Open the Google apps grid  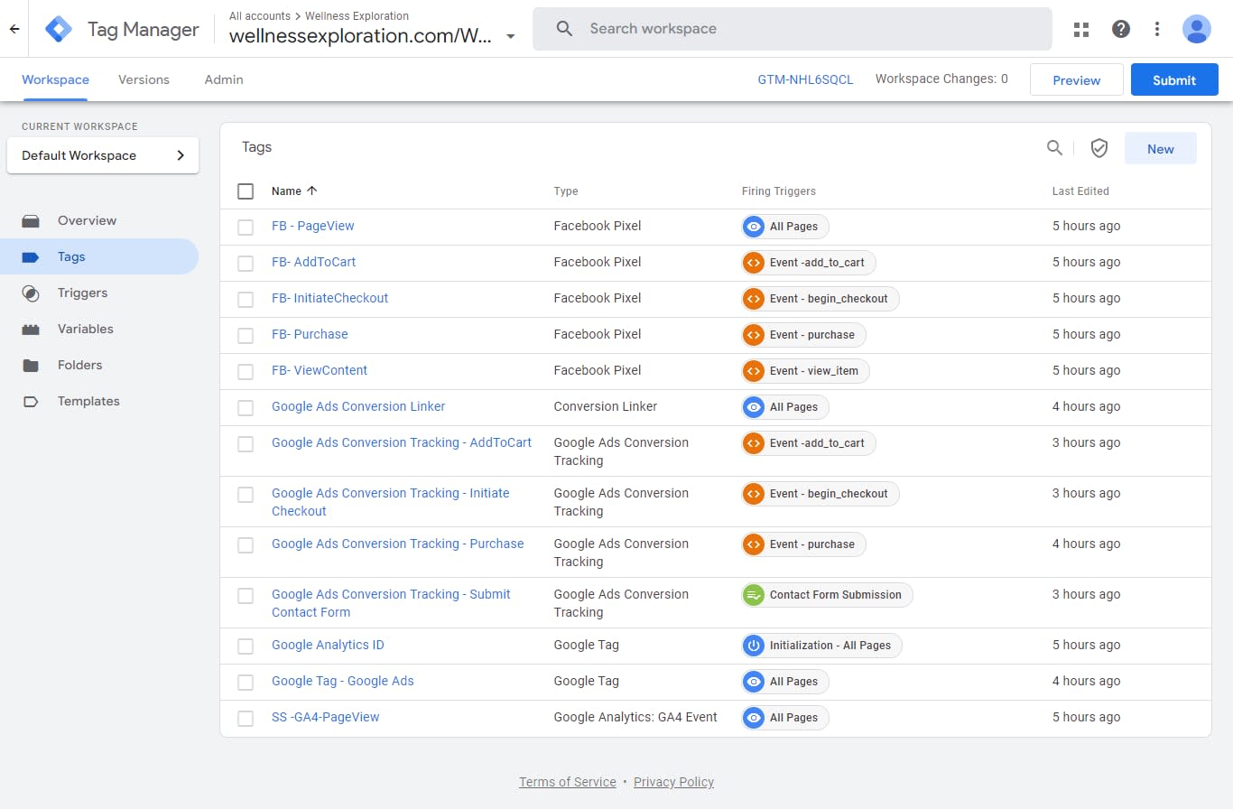(1081, 29)
